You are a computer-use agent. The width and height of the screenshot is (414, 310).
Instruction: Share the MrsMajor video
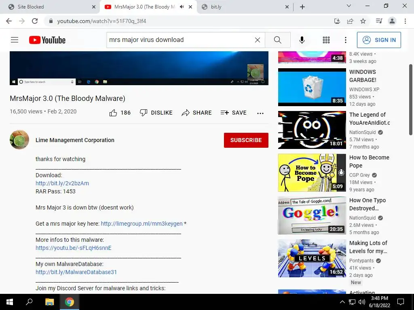coord(196,113)
